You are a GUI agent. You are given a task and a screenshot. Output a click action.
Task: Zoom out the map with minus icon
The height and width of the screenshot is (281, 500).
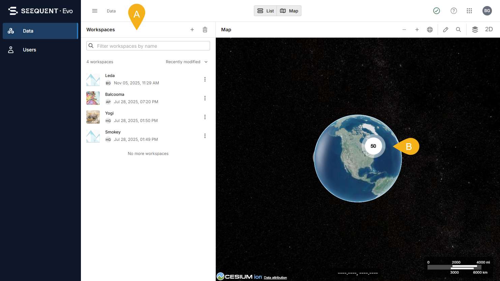point(404,30)
